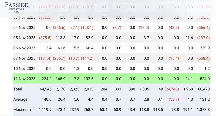Screen dimensions: 216x116
Task: Select the 268.7 cell
Action: tap(89, 110)
